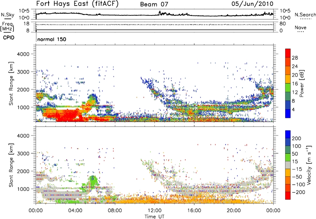Pick the gray segment of Velocity color bar
316x219 pixels.
pos(288,165)
